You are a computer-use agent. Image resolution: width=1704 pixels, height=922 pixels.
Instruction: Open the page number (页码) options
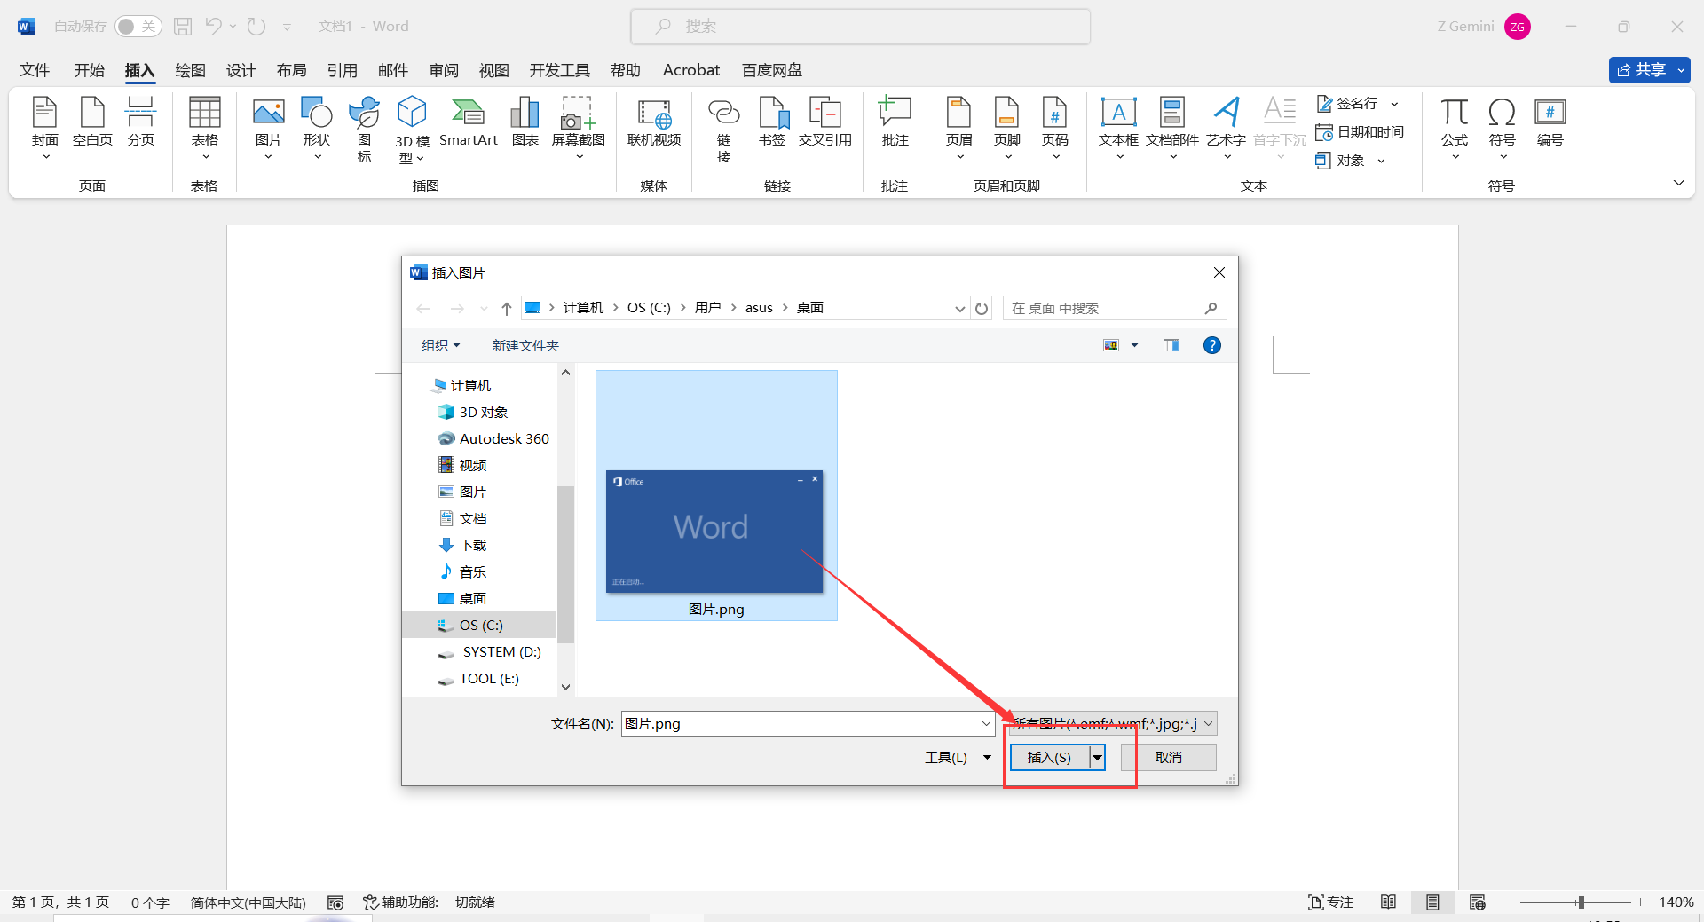point(1055,129)
